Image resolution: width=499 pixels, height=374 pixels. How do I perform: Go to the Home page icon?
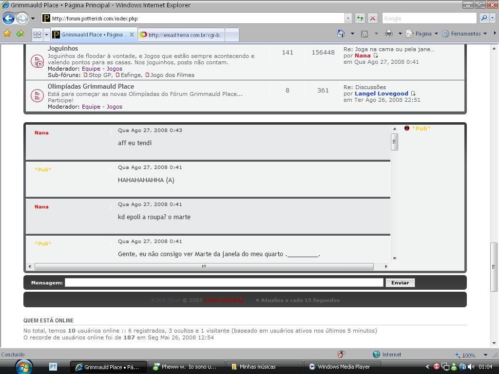pos(341,34)
